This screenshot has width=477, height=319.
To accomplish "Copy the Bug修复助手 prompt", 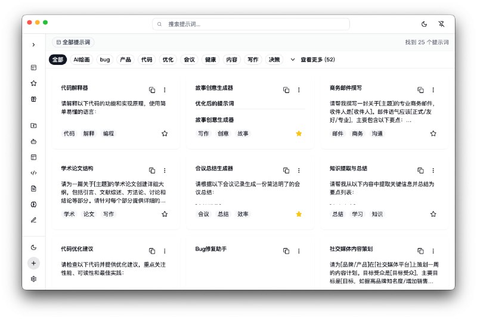I will coord(286,251).
